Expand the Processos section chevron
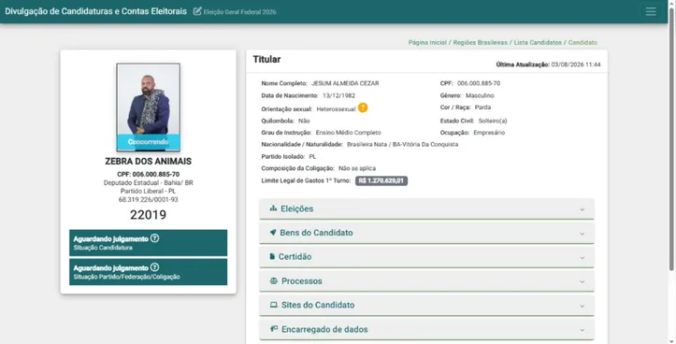This screenshot has height=344, width=676. click(582, 282)
